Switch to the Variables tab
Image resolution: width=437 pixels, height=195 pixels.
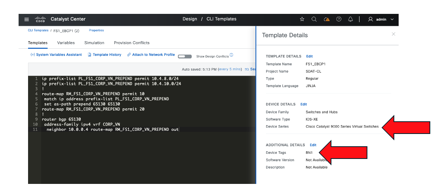point(66,43)
